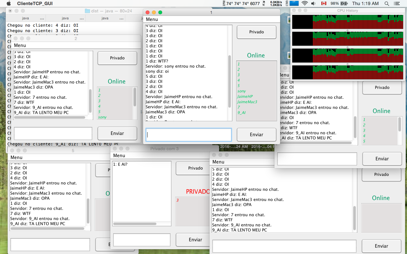The height and width of the screenshot is (254, 407).
Task: Select user 1 in window 1 Online list
Action: [238, 64]
